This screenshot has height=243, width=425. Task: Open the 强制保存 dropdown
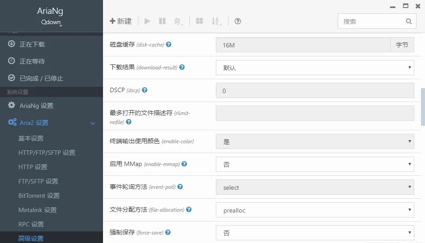pos(314,233)
